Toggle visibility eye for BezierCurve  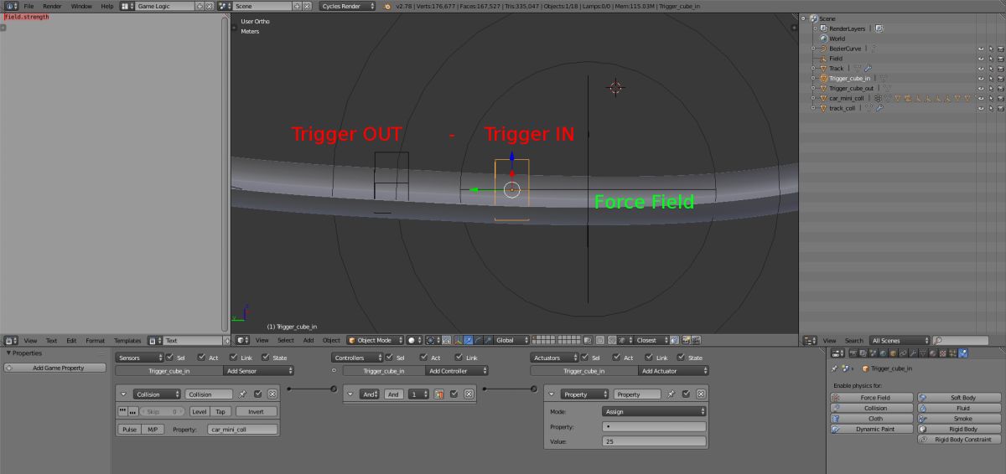click(x=981, y=49)
